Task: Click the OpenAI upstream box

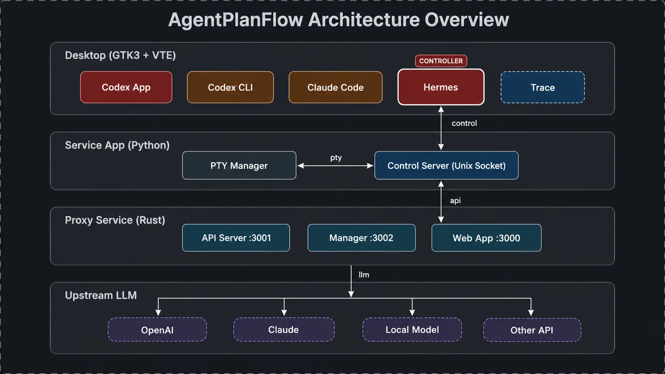Action: tap(157, 329)
